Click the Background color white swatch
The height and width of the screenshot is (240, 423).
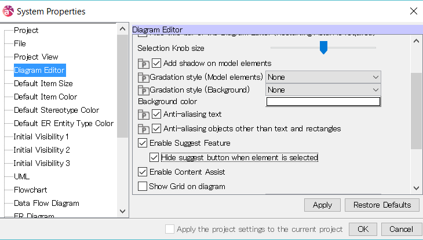pyautogui.click(x=323, y=102)
